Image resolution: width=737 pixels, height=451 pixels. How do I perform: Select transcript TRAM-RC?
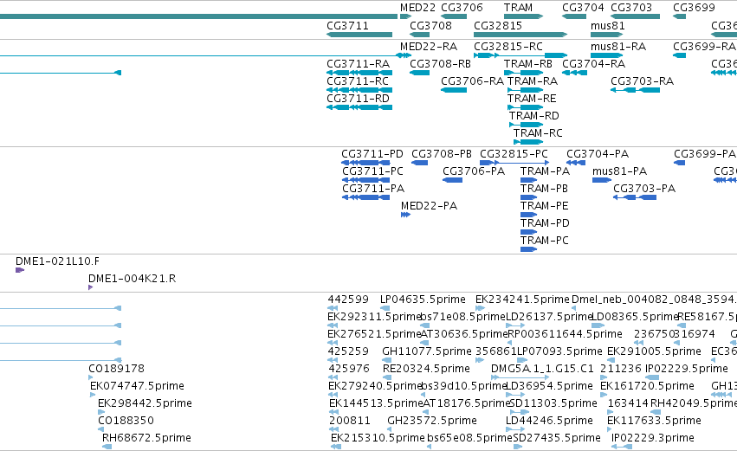538,133
